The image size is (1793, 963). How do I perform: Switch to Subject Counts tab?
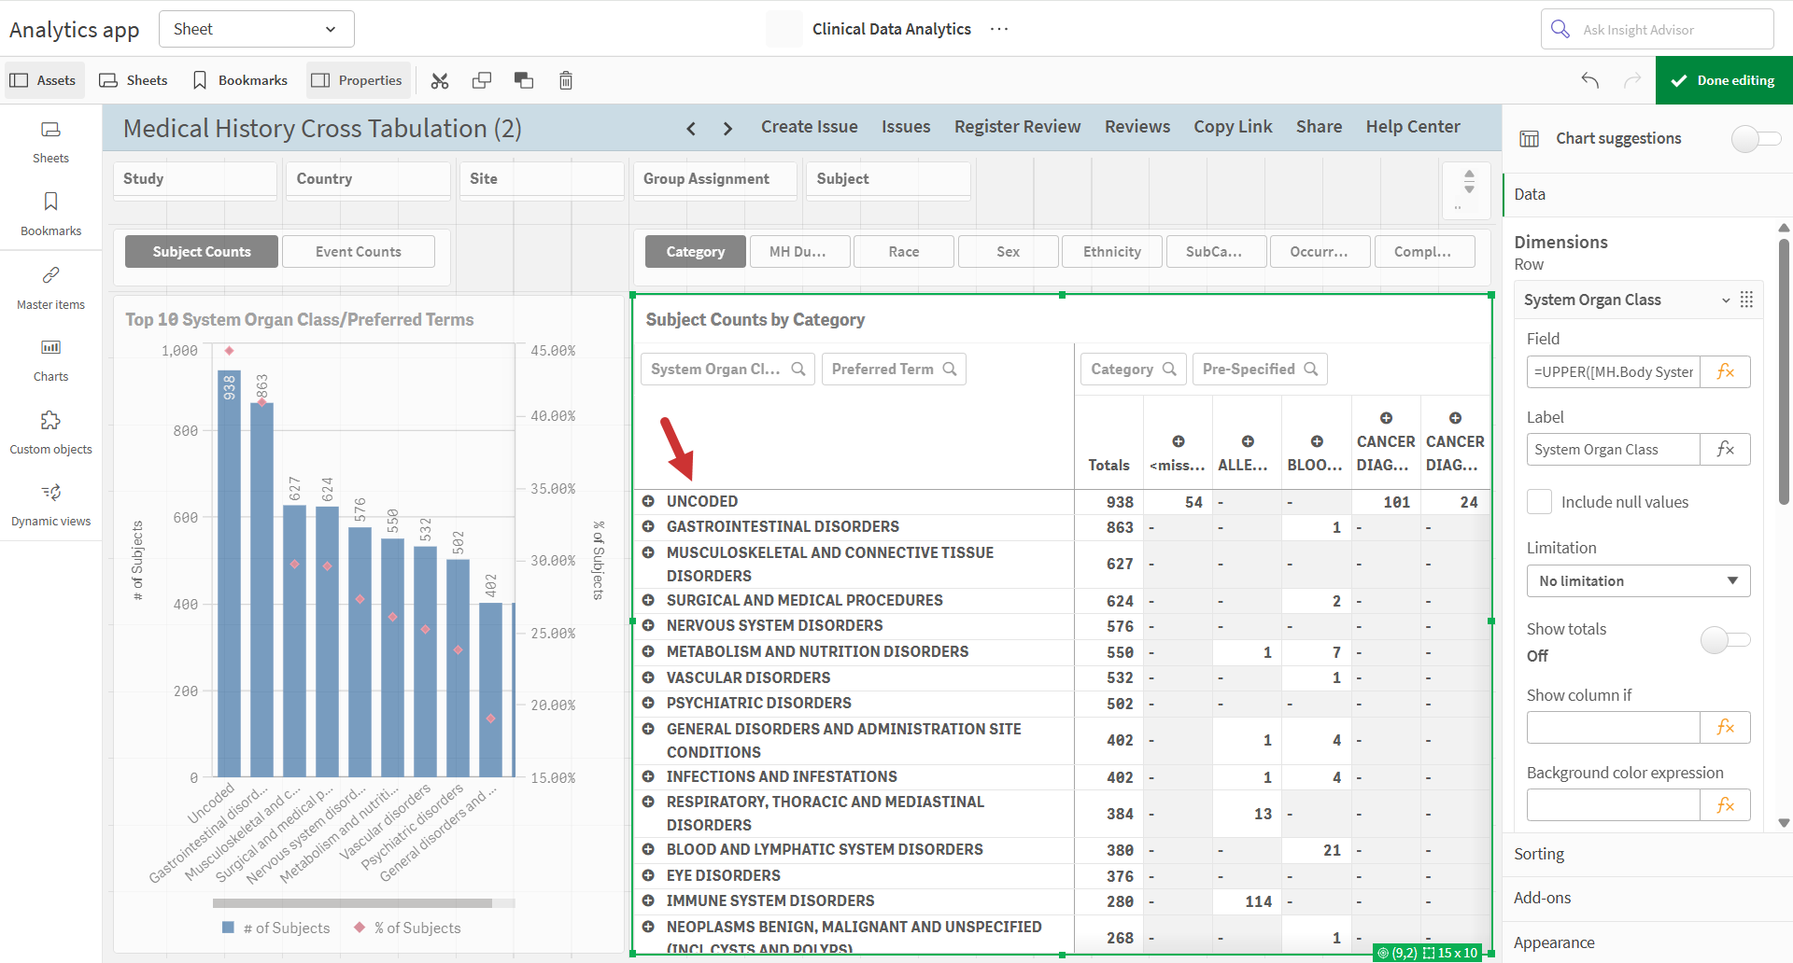202,252
